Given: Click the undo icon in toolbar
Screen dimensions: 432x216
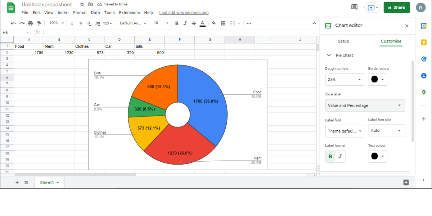Looking at the screenshot, I should 13,23.
